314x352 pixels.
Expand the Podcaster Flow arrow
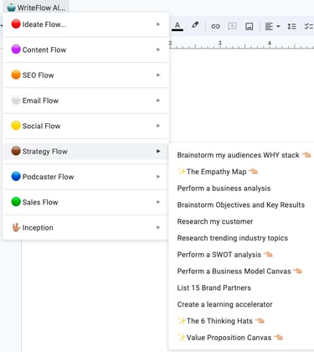[x=158, y=177]
